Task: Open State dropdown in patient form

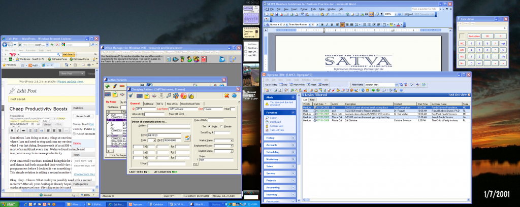Action: [x=154, y=141]
